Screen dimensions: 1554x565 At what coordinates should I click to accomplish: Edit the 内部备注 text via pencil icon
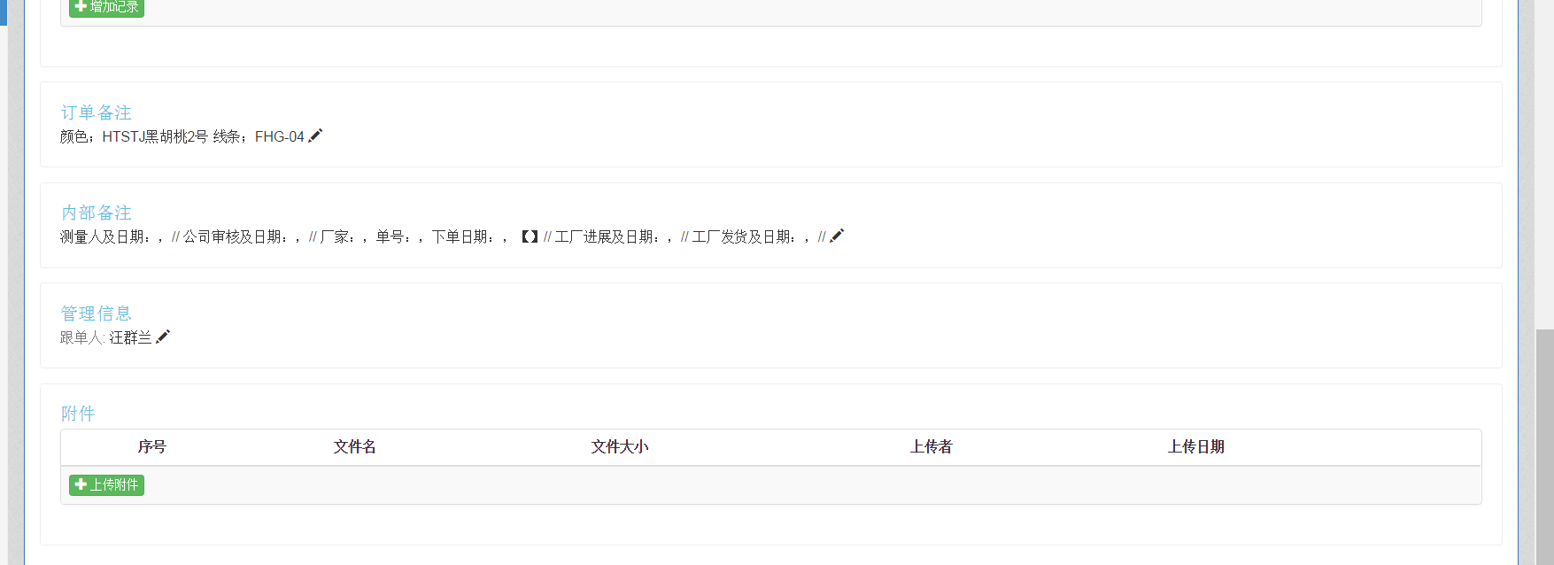(x=837, y=236)
